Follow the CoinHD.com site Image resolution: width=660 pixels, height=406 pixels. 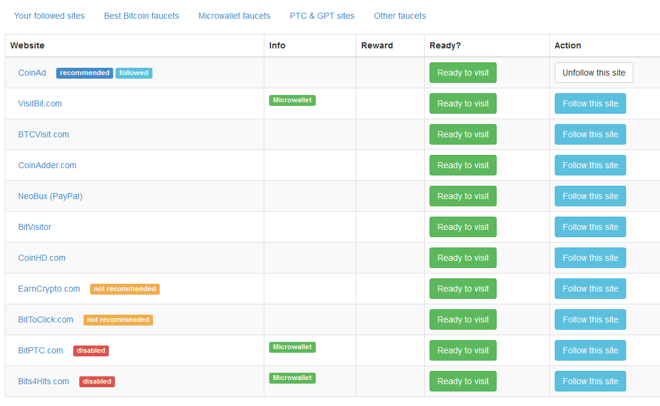click(590, 258)
